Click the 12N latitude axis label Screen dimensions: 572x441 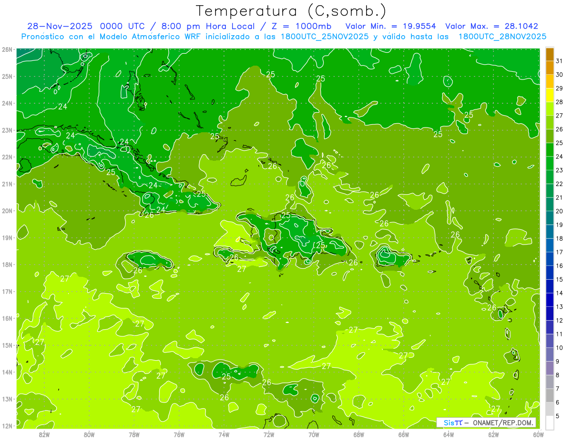tap(7, 426)
